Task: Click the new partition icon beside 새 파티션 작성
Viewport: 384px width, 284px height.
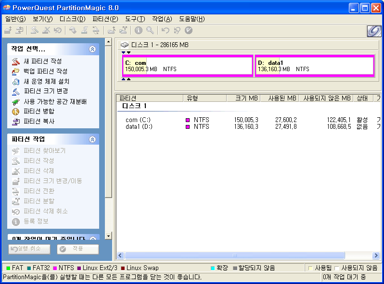Action: coord(16,62)
